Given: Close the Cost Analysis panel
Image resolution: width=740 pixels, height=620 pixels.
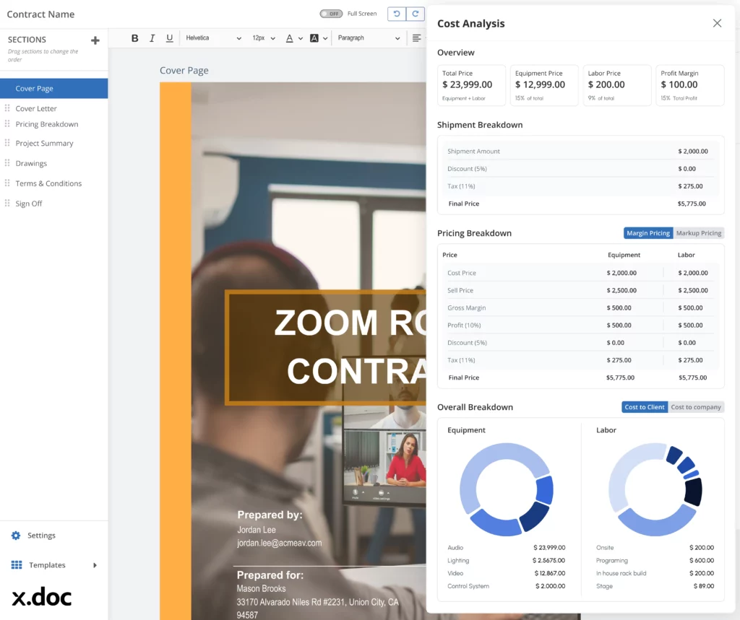Looking at the screenshot, I should pos(717,23).
